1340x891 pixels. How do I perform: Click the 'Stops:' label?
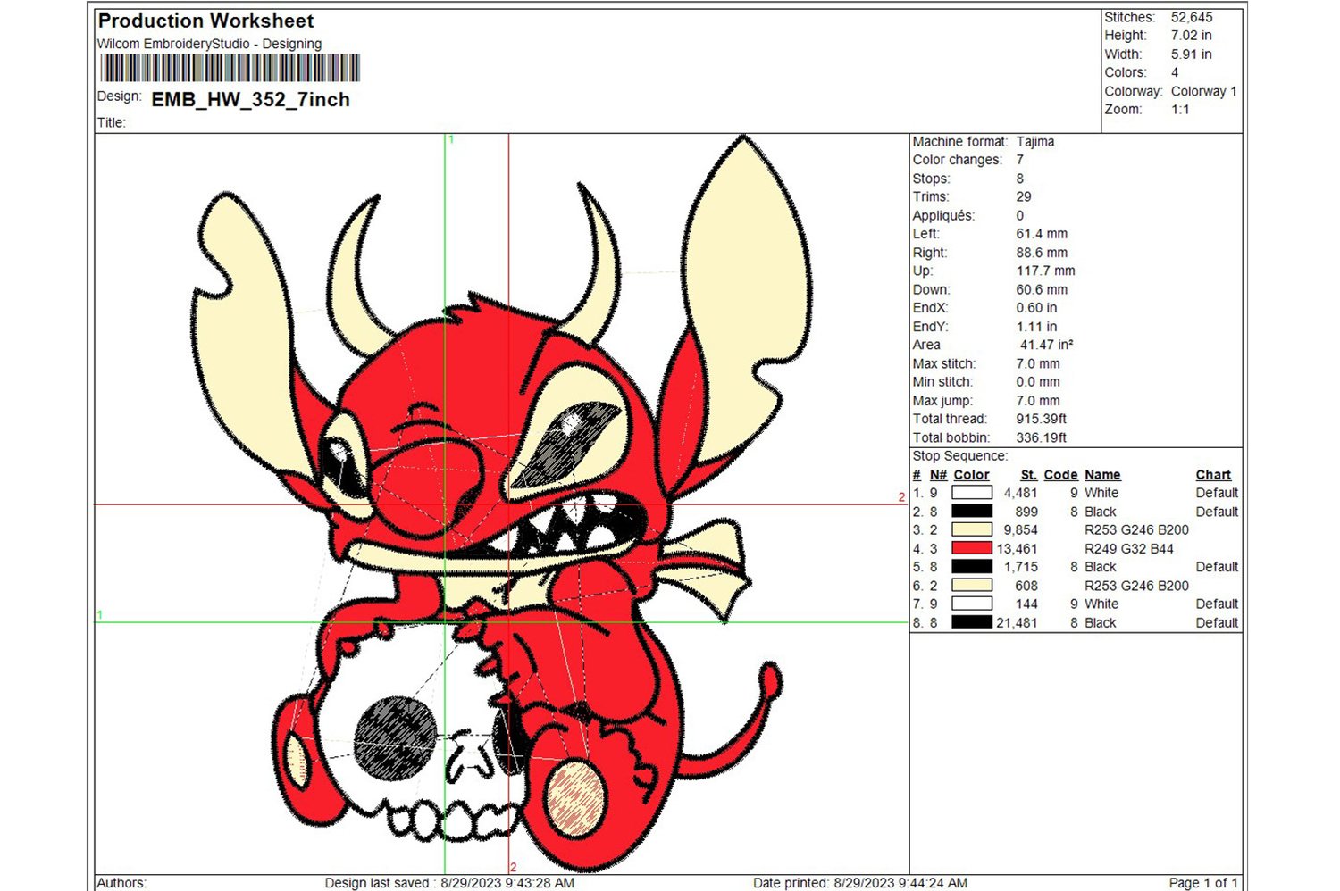[931, 179]
